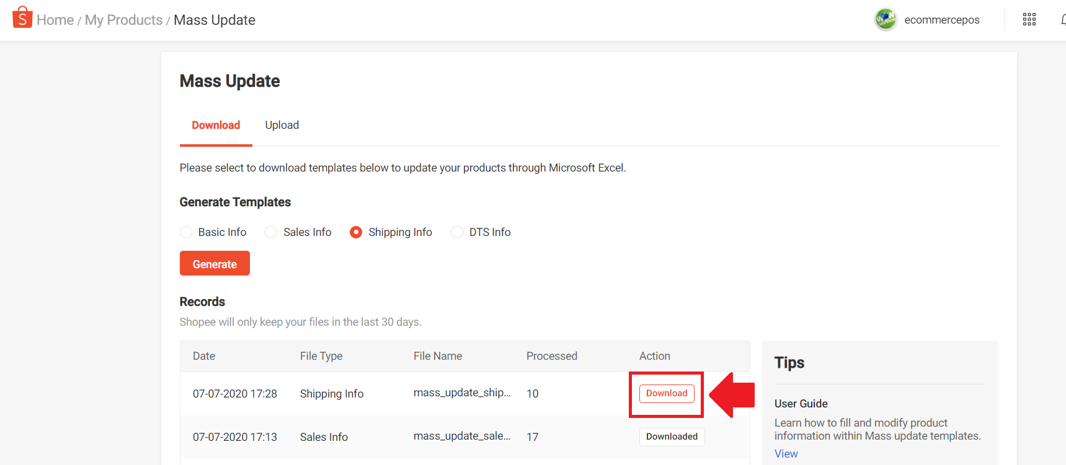Click the Date column header

coord(204,356)
